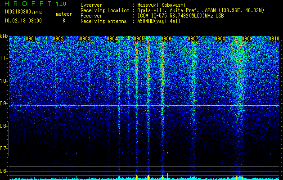Click the 0.8 frequency axis label
Screen dimensions: 283x180
3,126
